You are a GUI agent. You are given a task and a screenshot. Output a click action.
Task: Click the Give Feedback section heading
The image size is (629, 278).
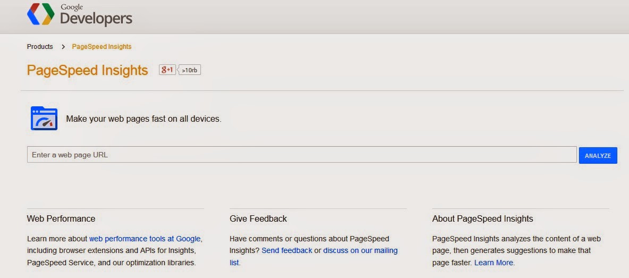coord(258,218)
